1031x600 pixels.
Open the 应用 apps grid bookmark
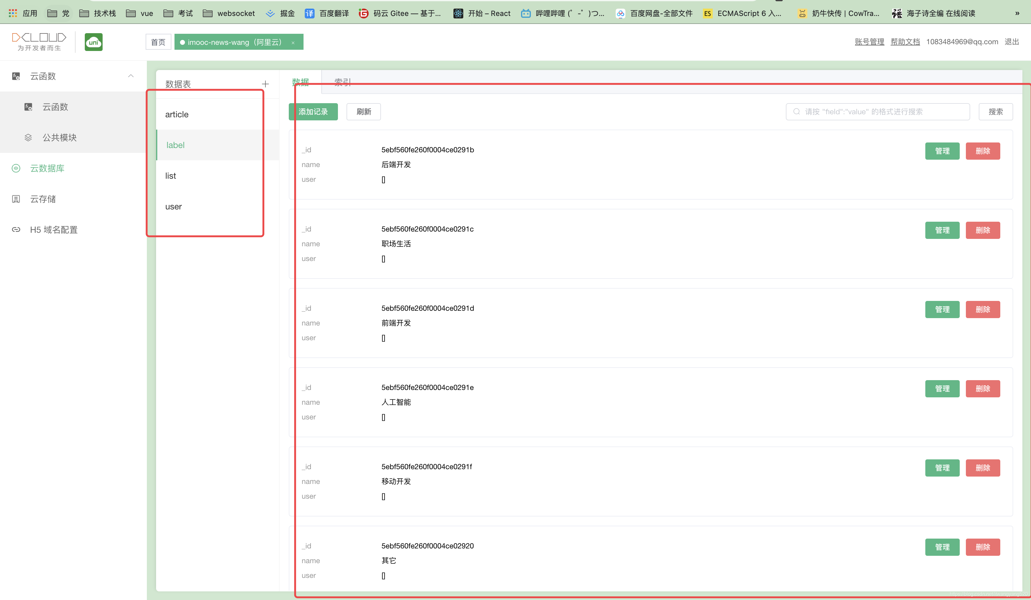point(23,13)
